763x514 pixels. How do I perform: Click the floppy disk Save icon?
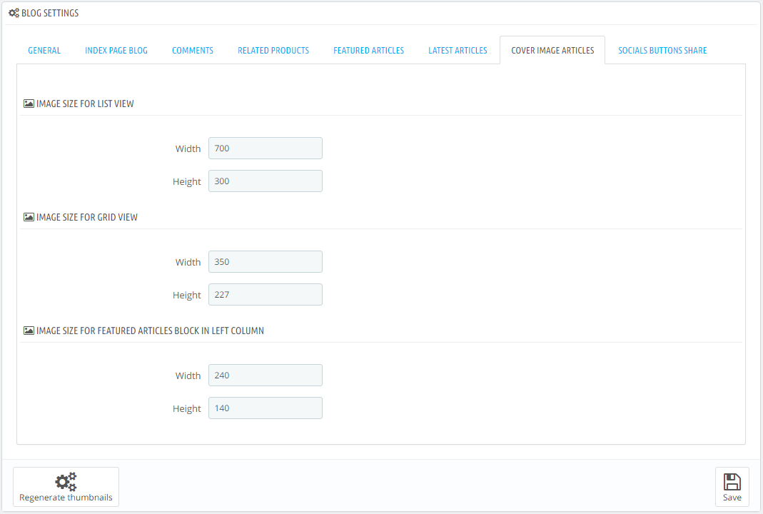click(732, 482)
